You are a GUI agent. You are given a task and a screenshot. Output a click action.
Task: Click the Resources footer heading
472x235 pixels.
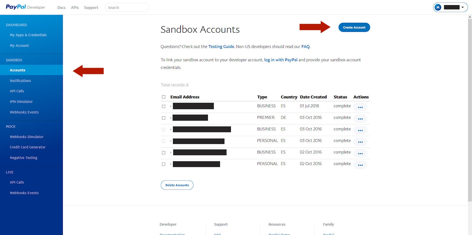pyautogui.click(x=277, y=224)
